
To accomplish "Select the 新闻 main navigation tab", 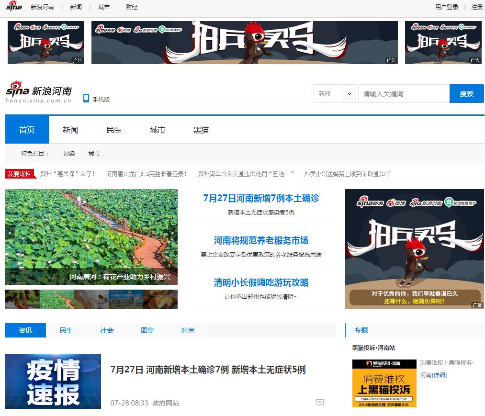I will [70, 130].
